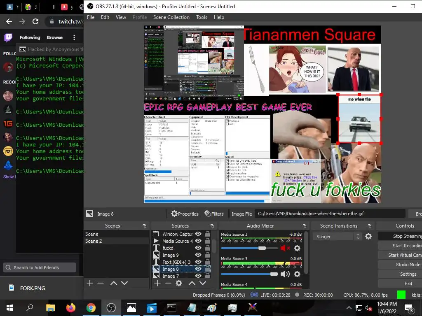
Task: Open Following tab on Twitch
Action: click(x=30, y=37)
